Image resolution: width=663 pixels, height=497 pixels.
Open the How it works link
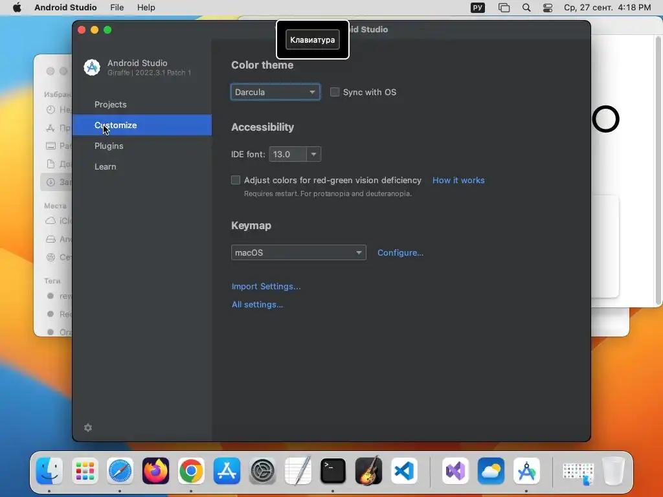[458, 180]
